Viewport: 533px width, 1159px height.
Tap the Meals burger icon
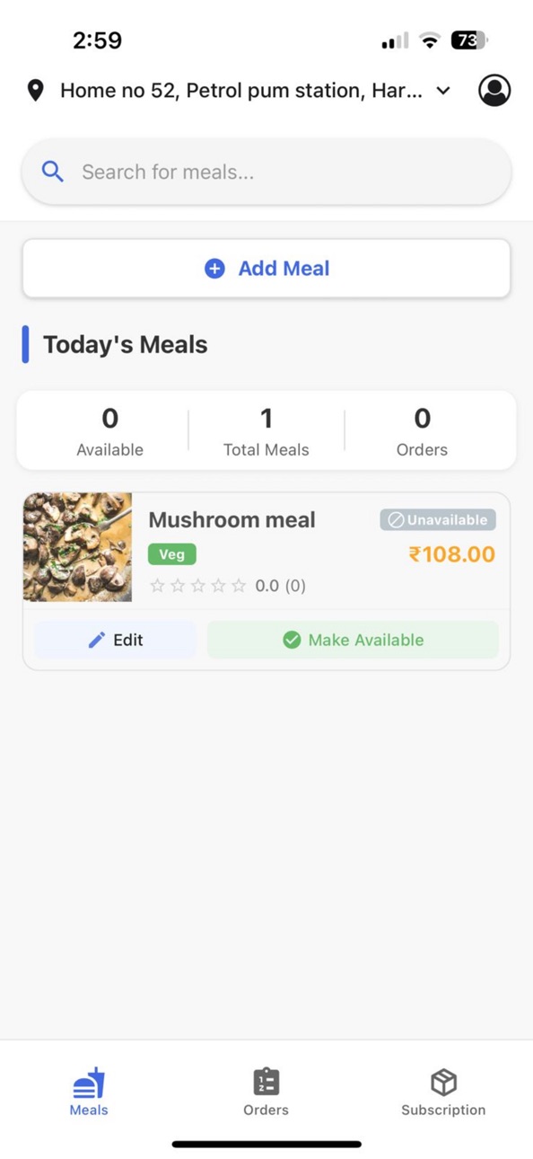coord(89,1083)
